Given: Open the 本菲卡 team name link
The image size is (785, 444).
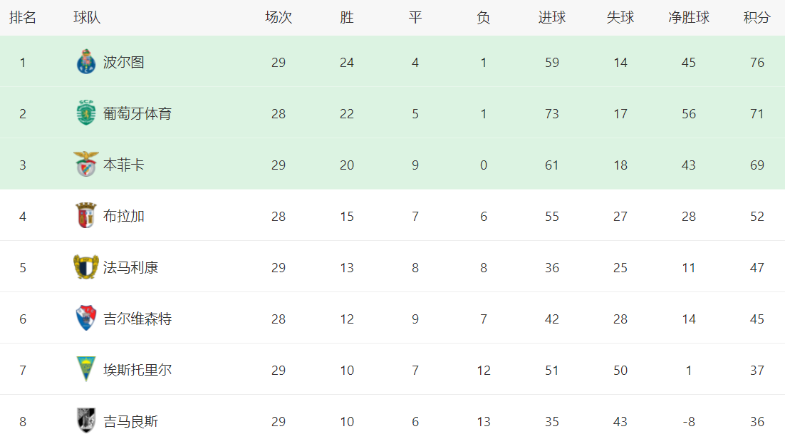Looking at the screenshot, I should 124,165.
